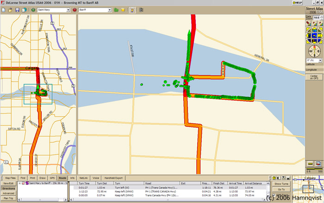Open the 0° (N) rotation dropdown

coord(320,60)
